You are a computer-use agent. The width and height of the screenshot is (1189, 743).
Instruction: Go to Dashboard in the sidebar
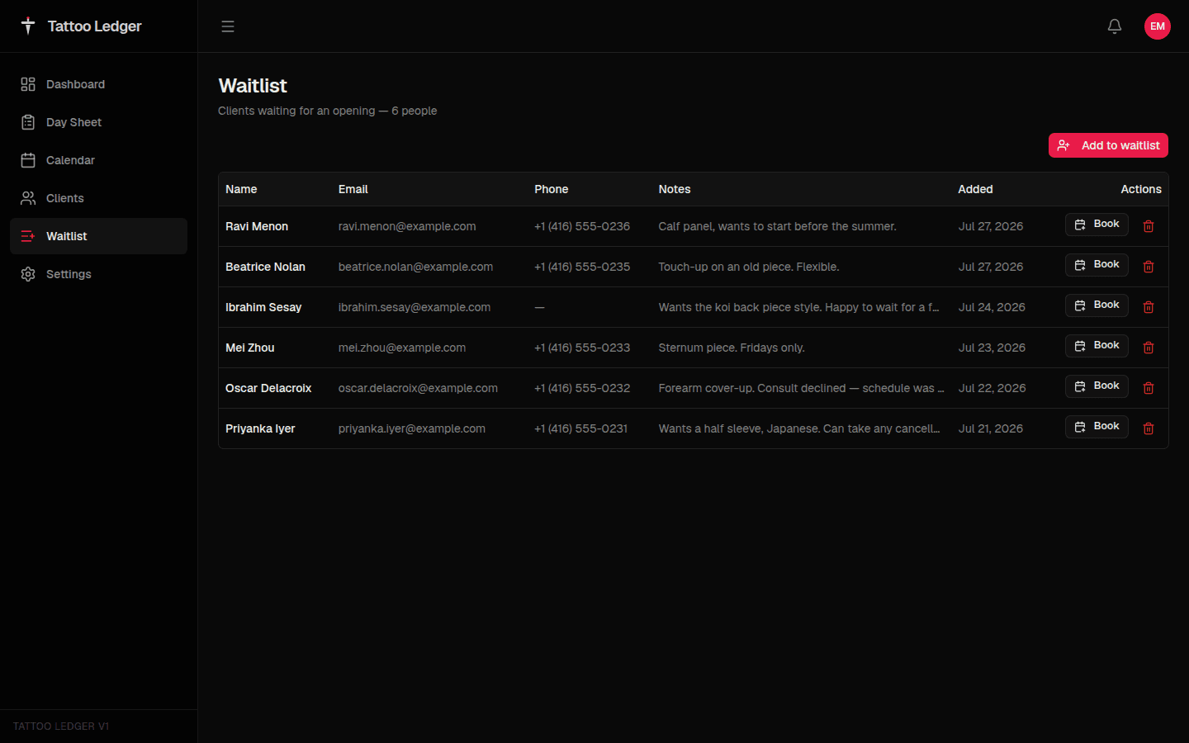pos(98,84)
